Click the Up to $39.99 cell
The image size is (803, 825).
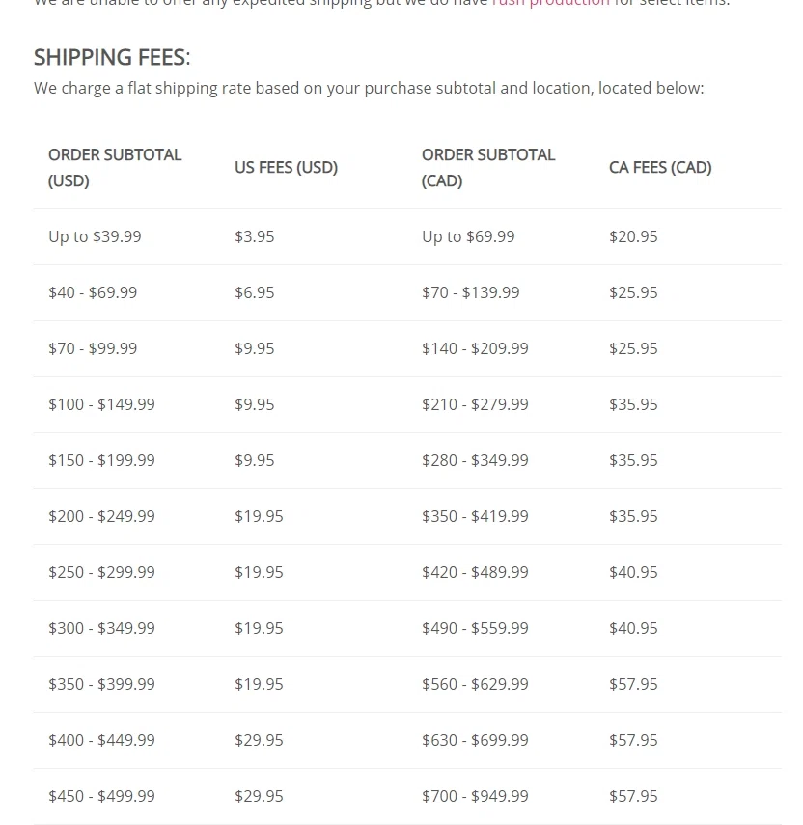coord(95,236)
